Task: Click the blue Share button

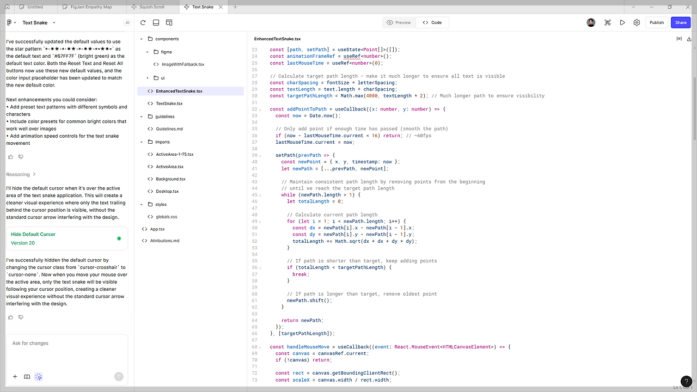Action: 681,23
